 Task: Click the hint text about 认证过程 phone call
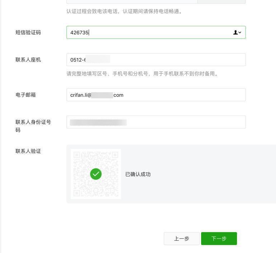(125, 11)
